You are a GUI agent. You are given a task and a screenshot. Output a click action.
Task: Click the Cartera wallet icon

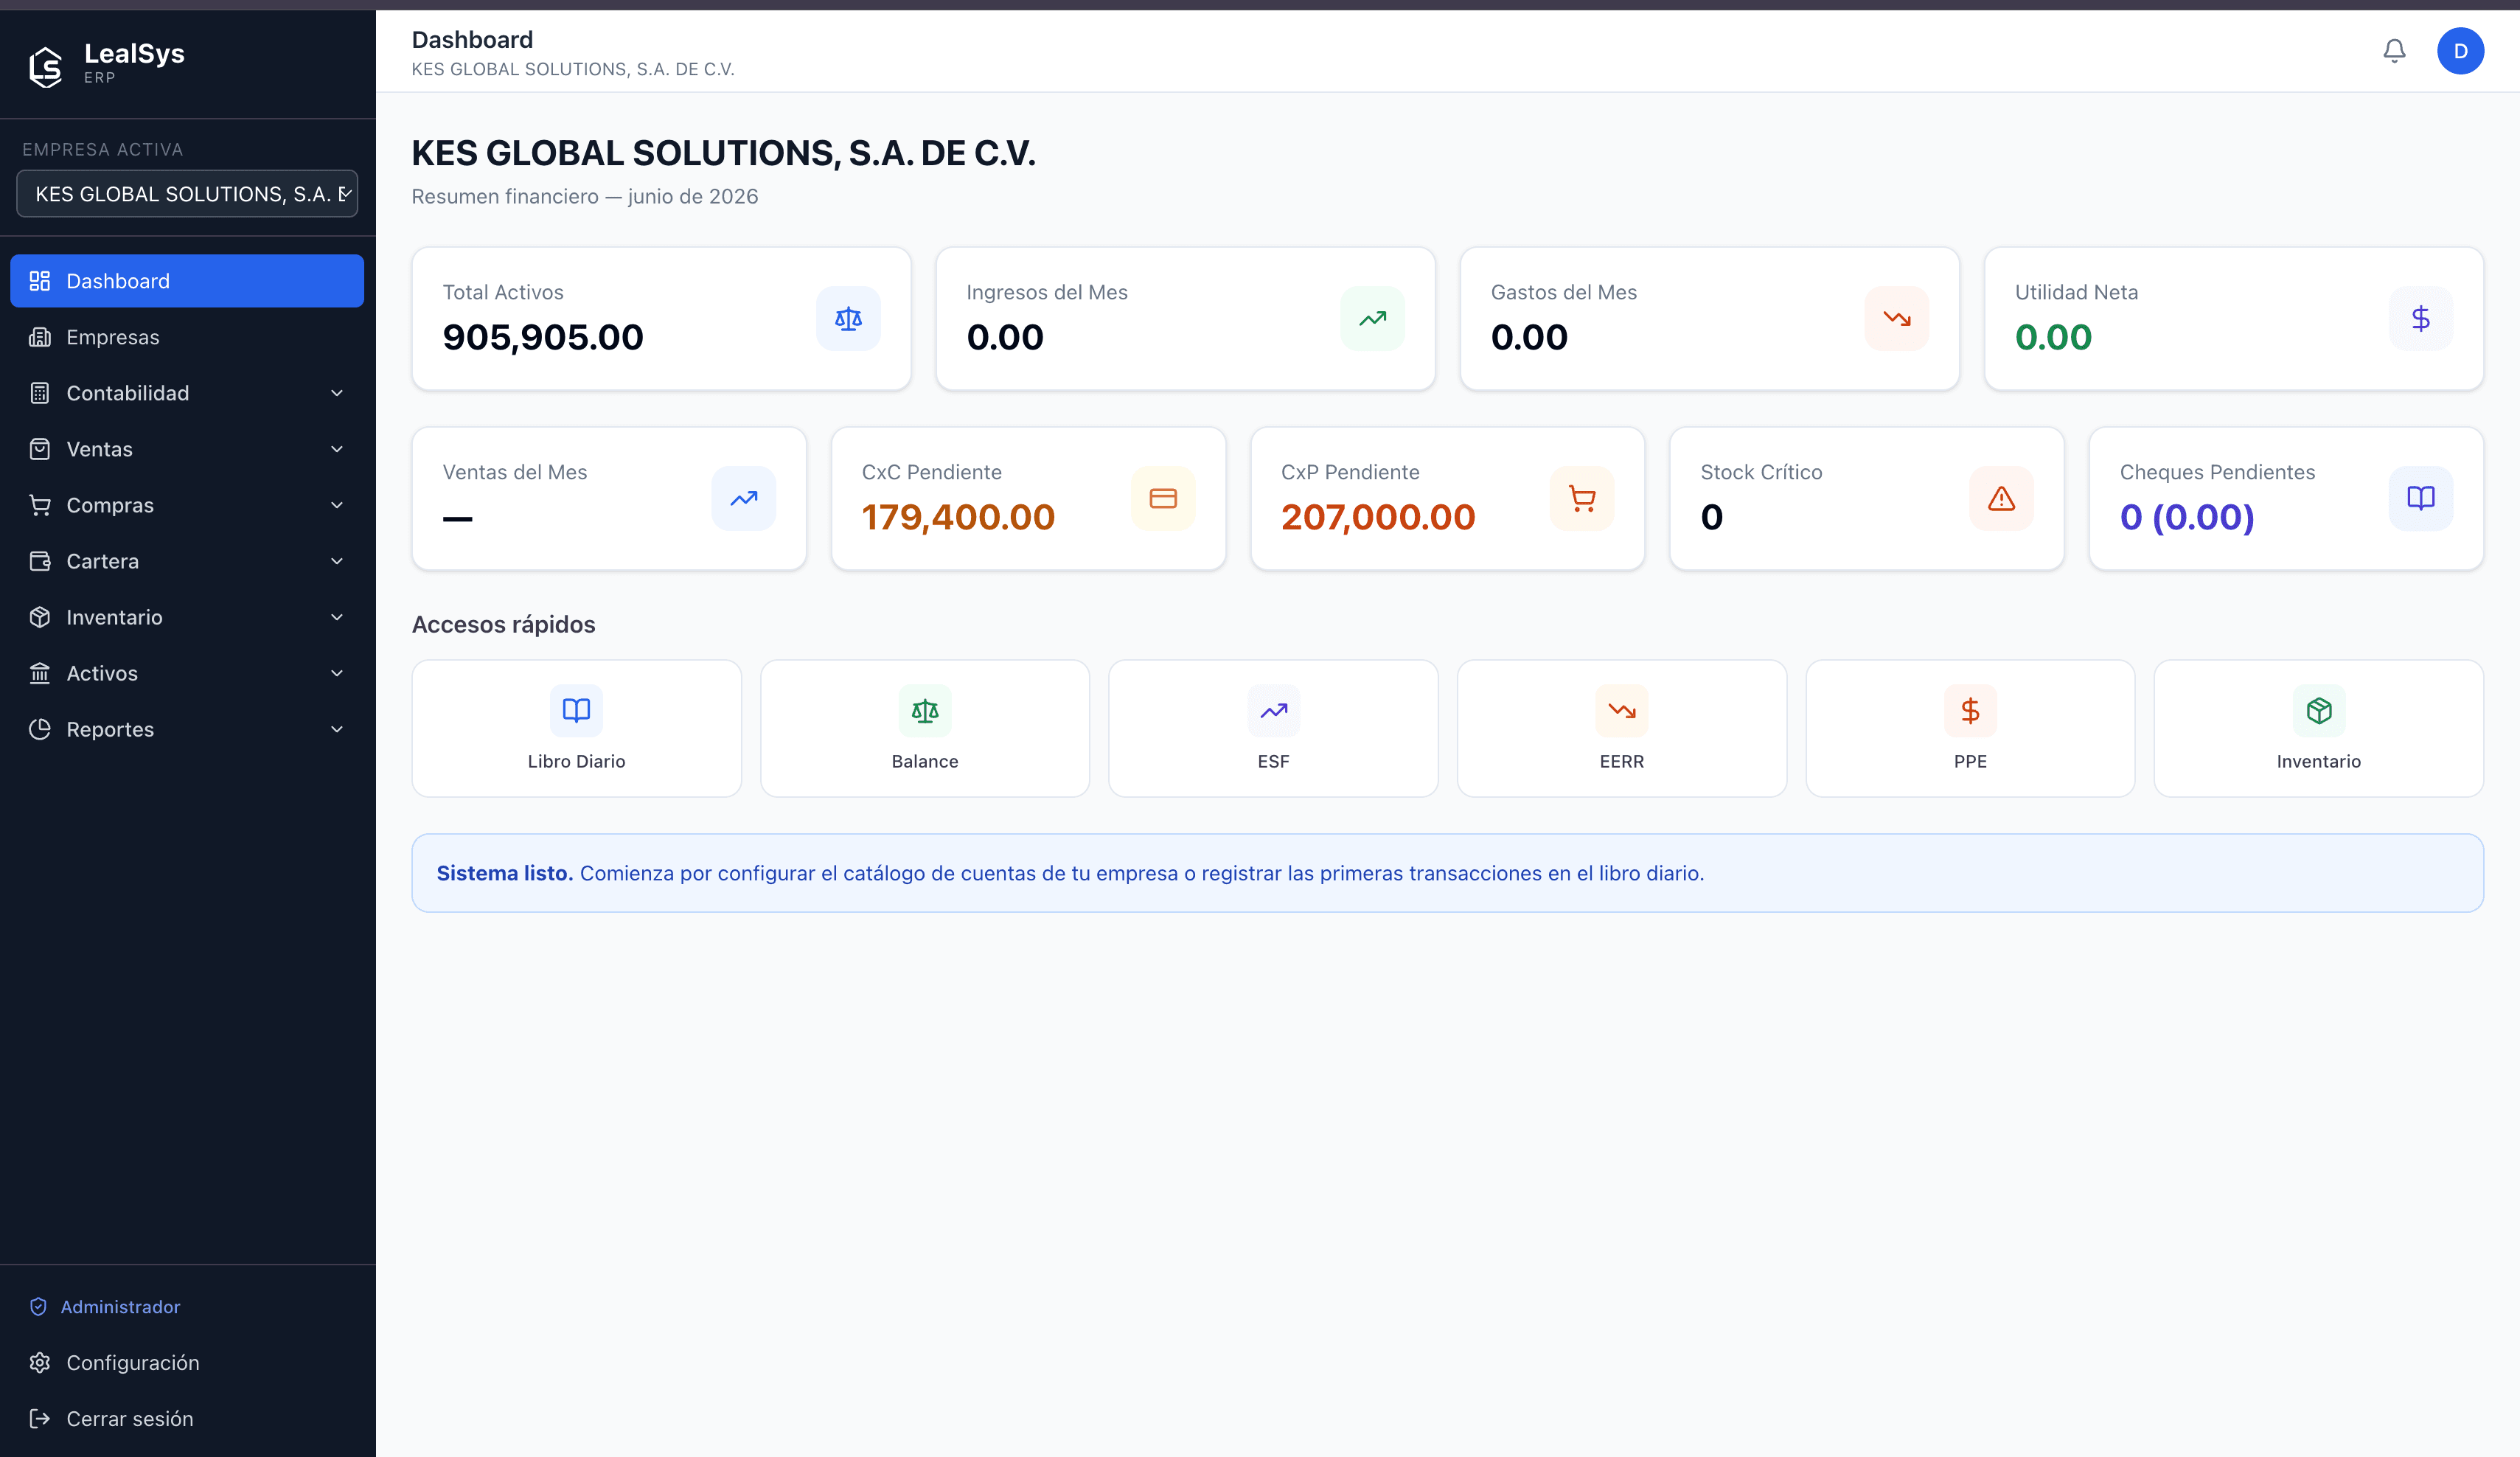[x=40, y=561]
